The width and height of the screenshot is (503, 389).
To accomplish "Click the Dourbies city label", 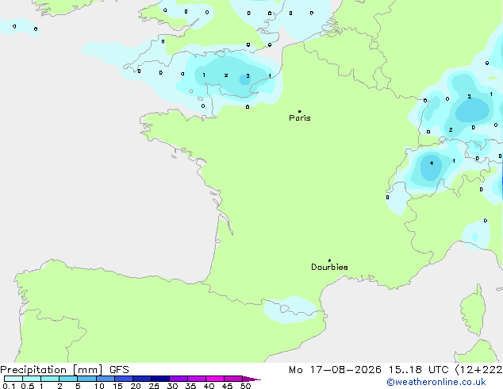I will 329,267.
